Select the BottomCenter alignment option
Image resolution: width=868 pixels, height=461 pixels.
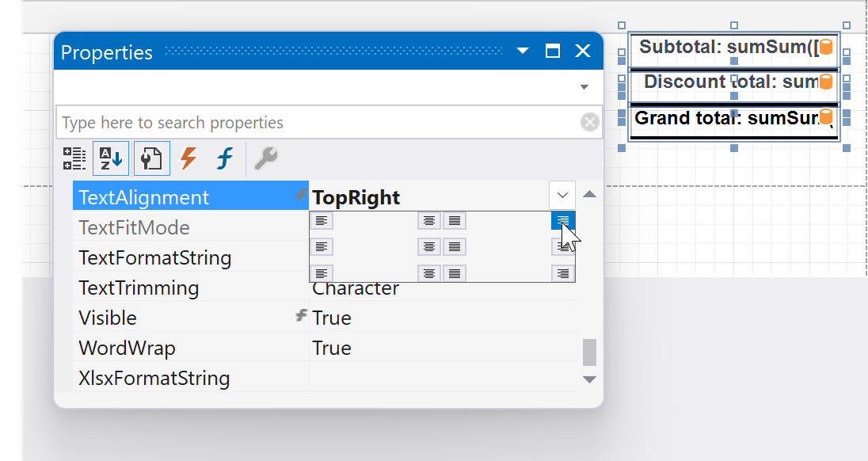click(428, 272)
